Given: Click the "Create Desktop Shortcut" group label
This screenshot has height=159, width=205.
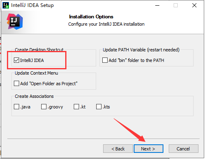Looking at the screenshot, I should [x=39, y=49].
